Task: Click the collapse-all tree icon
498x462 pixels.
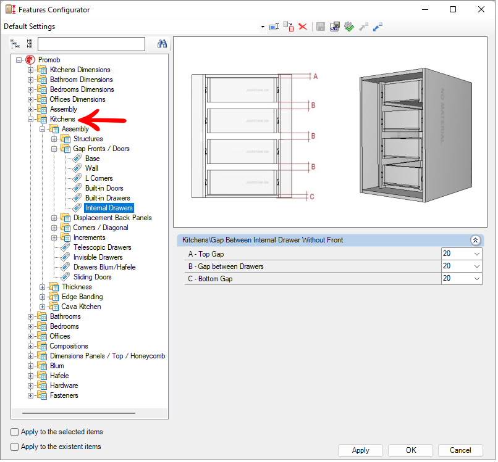Action: coord(30,44)
